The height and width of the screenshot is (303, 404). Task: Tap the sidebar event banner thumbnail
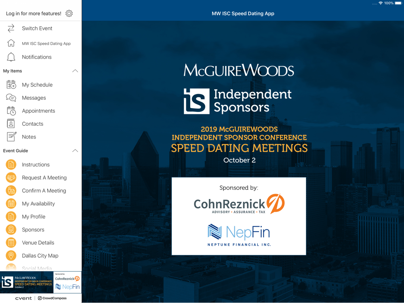27,282
